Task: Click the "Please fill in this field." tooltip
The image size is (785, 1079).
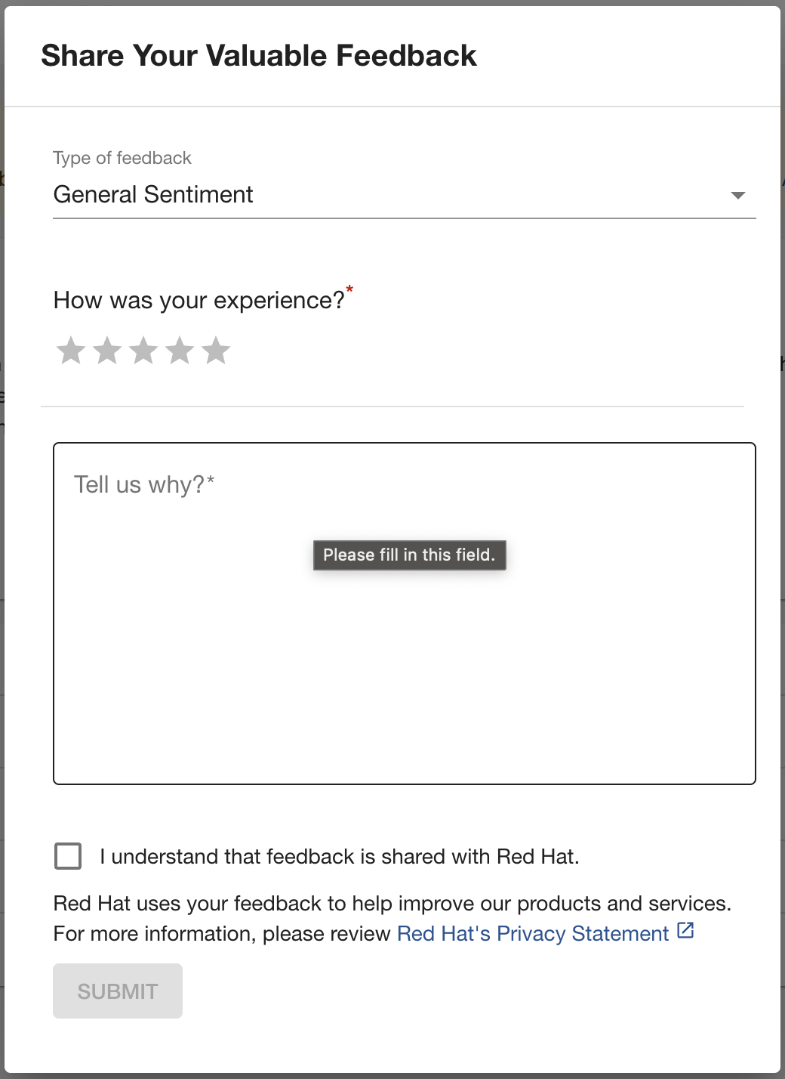Action: click(x=409, y=555)
